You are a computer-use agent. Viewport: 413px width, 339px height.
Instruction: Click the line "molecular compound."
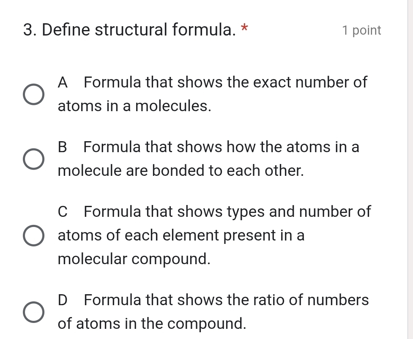(134, 259)
